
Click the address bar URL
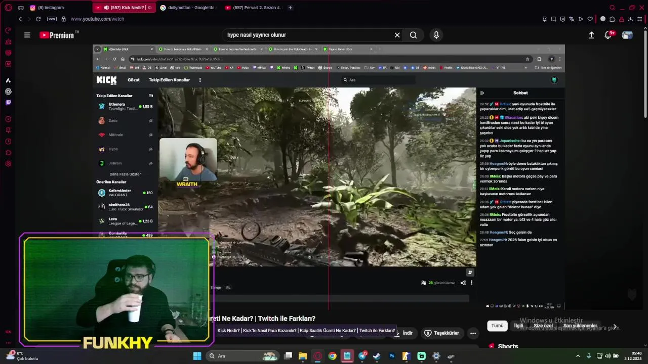pyautogui.click(x=97, y=19)
